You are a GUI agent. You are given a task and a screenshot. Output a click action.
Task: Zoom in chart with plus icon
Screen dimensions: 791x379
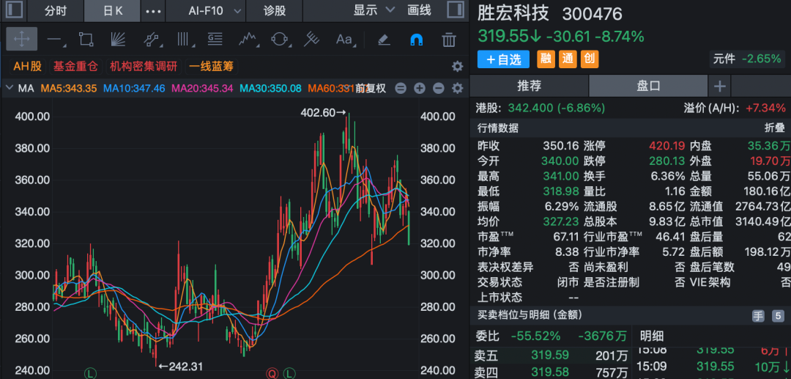pyautogui.click(x=420, y=88)
